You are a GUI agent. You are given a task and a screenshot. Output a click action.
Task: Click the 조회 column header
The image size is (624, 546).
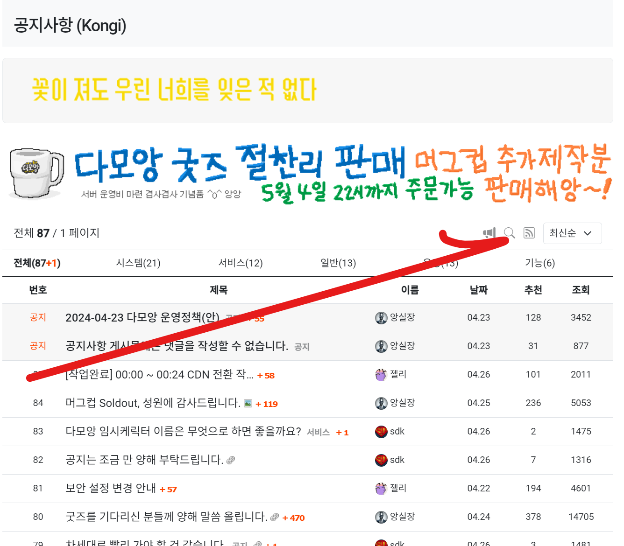581,290
